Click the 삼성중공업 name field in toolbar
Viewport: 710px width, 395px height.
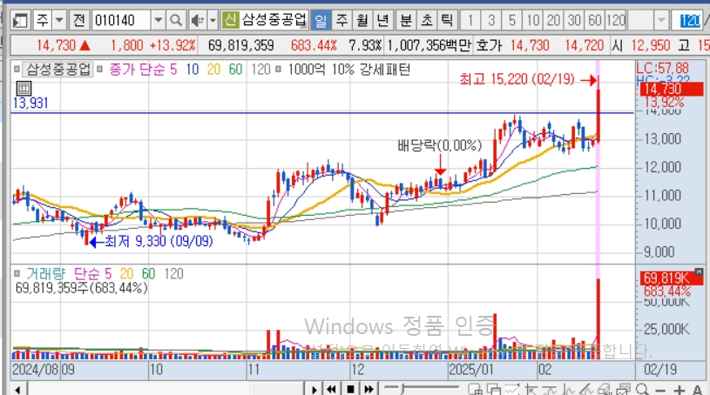(x=274, y=20)
